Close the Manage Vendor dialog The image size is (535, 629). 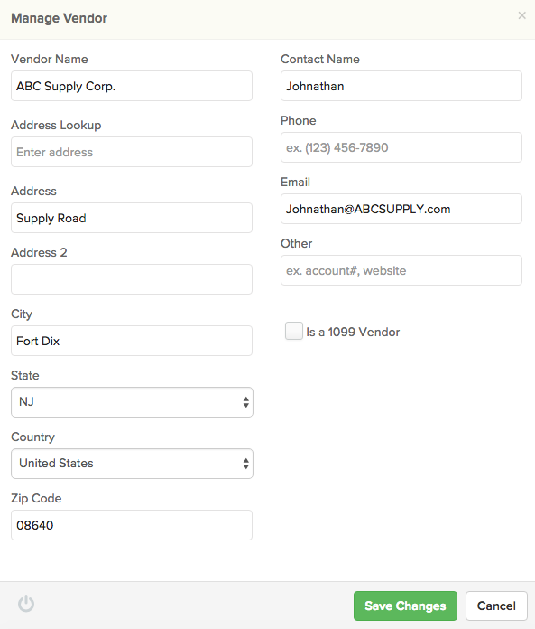[521, 15]
